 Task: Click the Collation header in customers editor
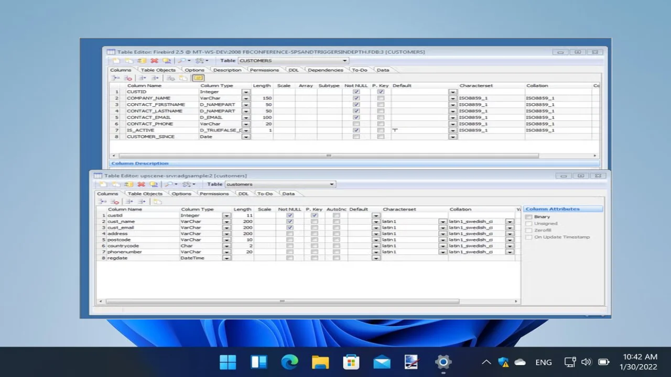point(460,209)
